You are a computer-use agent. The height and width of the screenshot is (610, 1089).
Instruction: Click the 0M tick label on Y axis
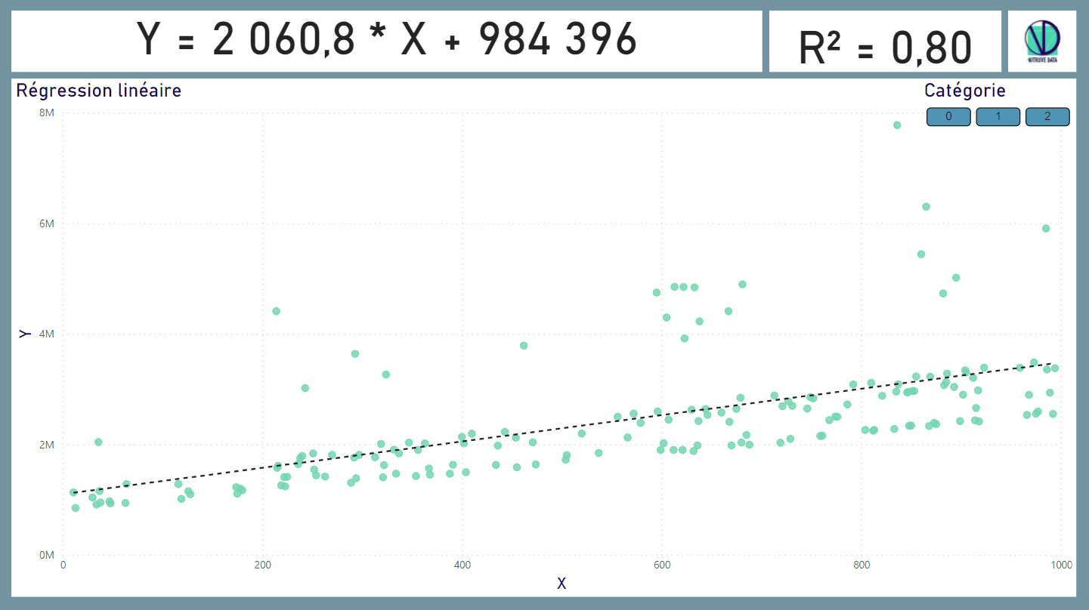(47, 553)
